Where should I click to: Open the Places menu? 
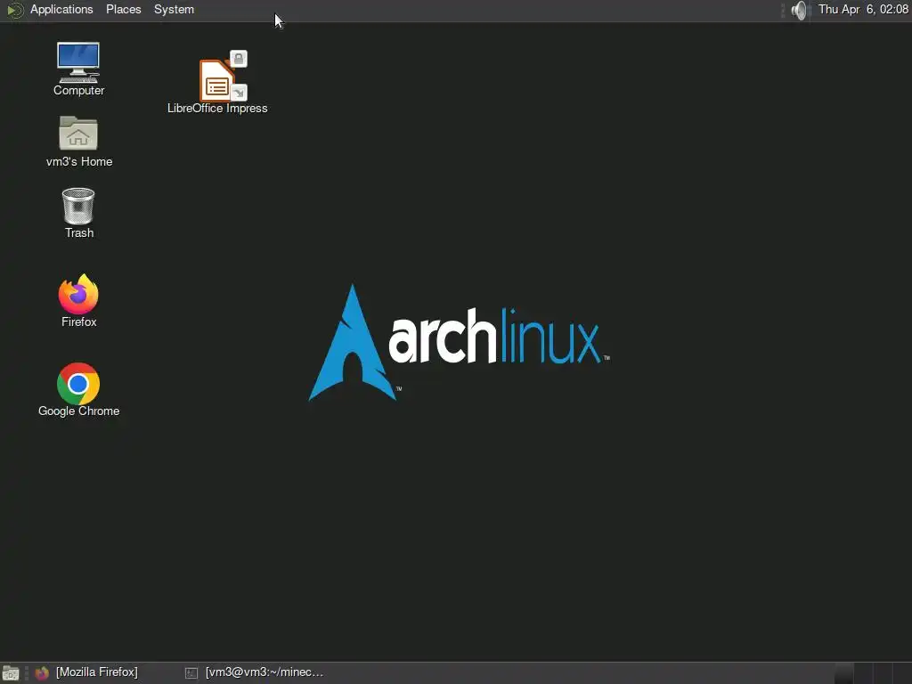pyautogui.click(x=123, y=9)
